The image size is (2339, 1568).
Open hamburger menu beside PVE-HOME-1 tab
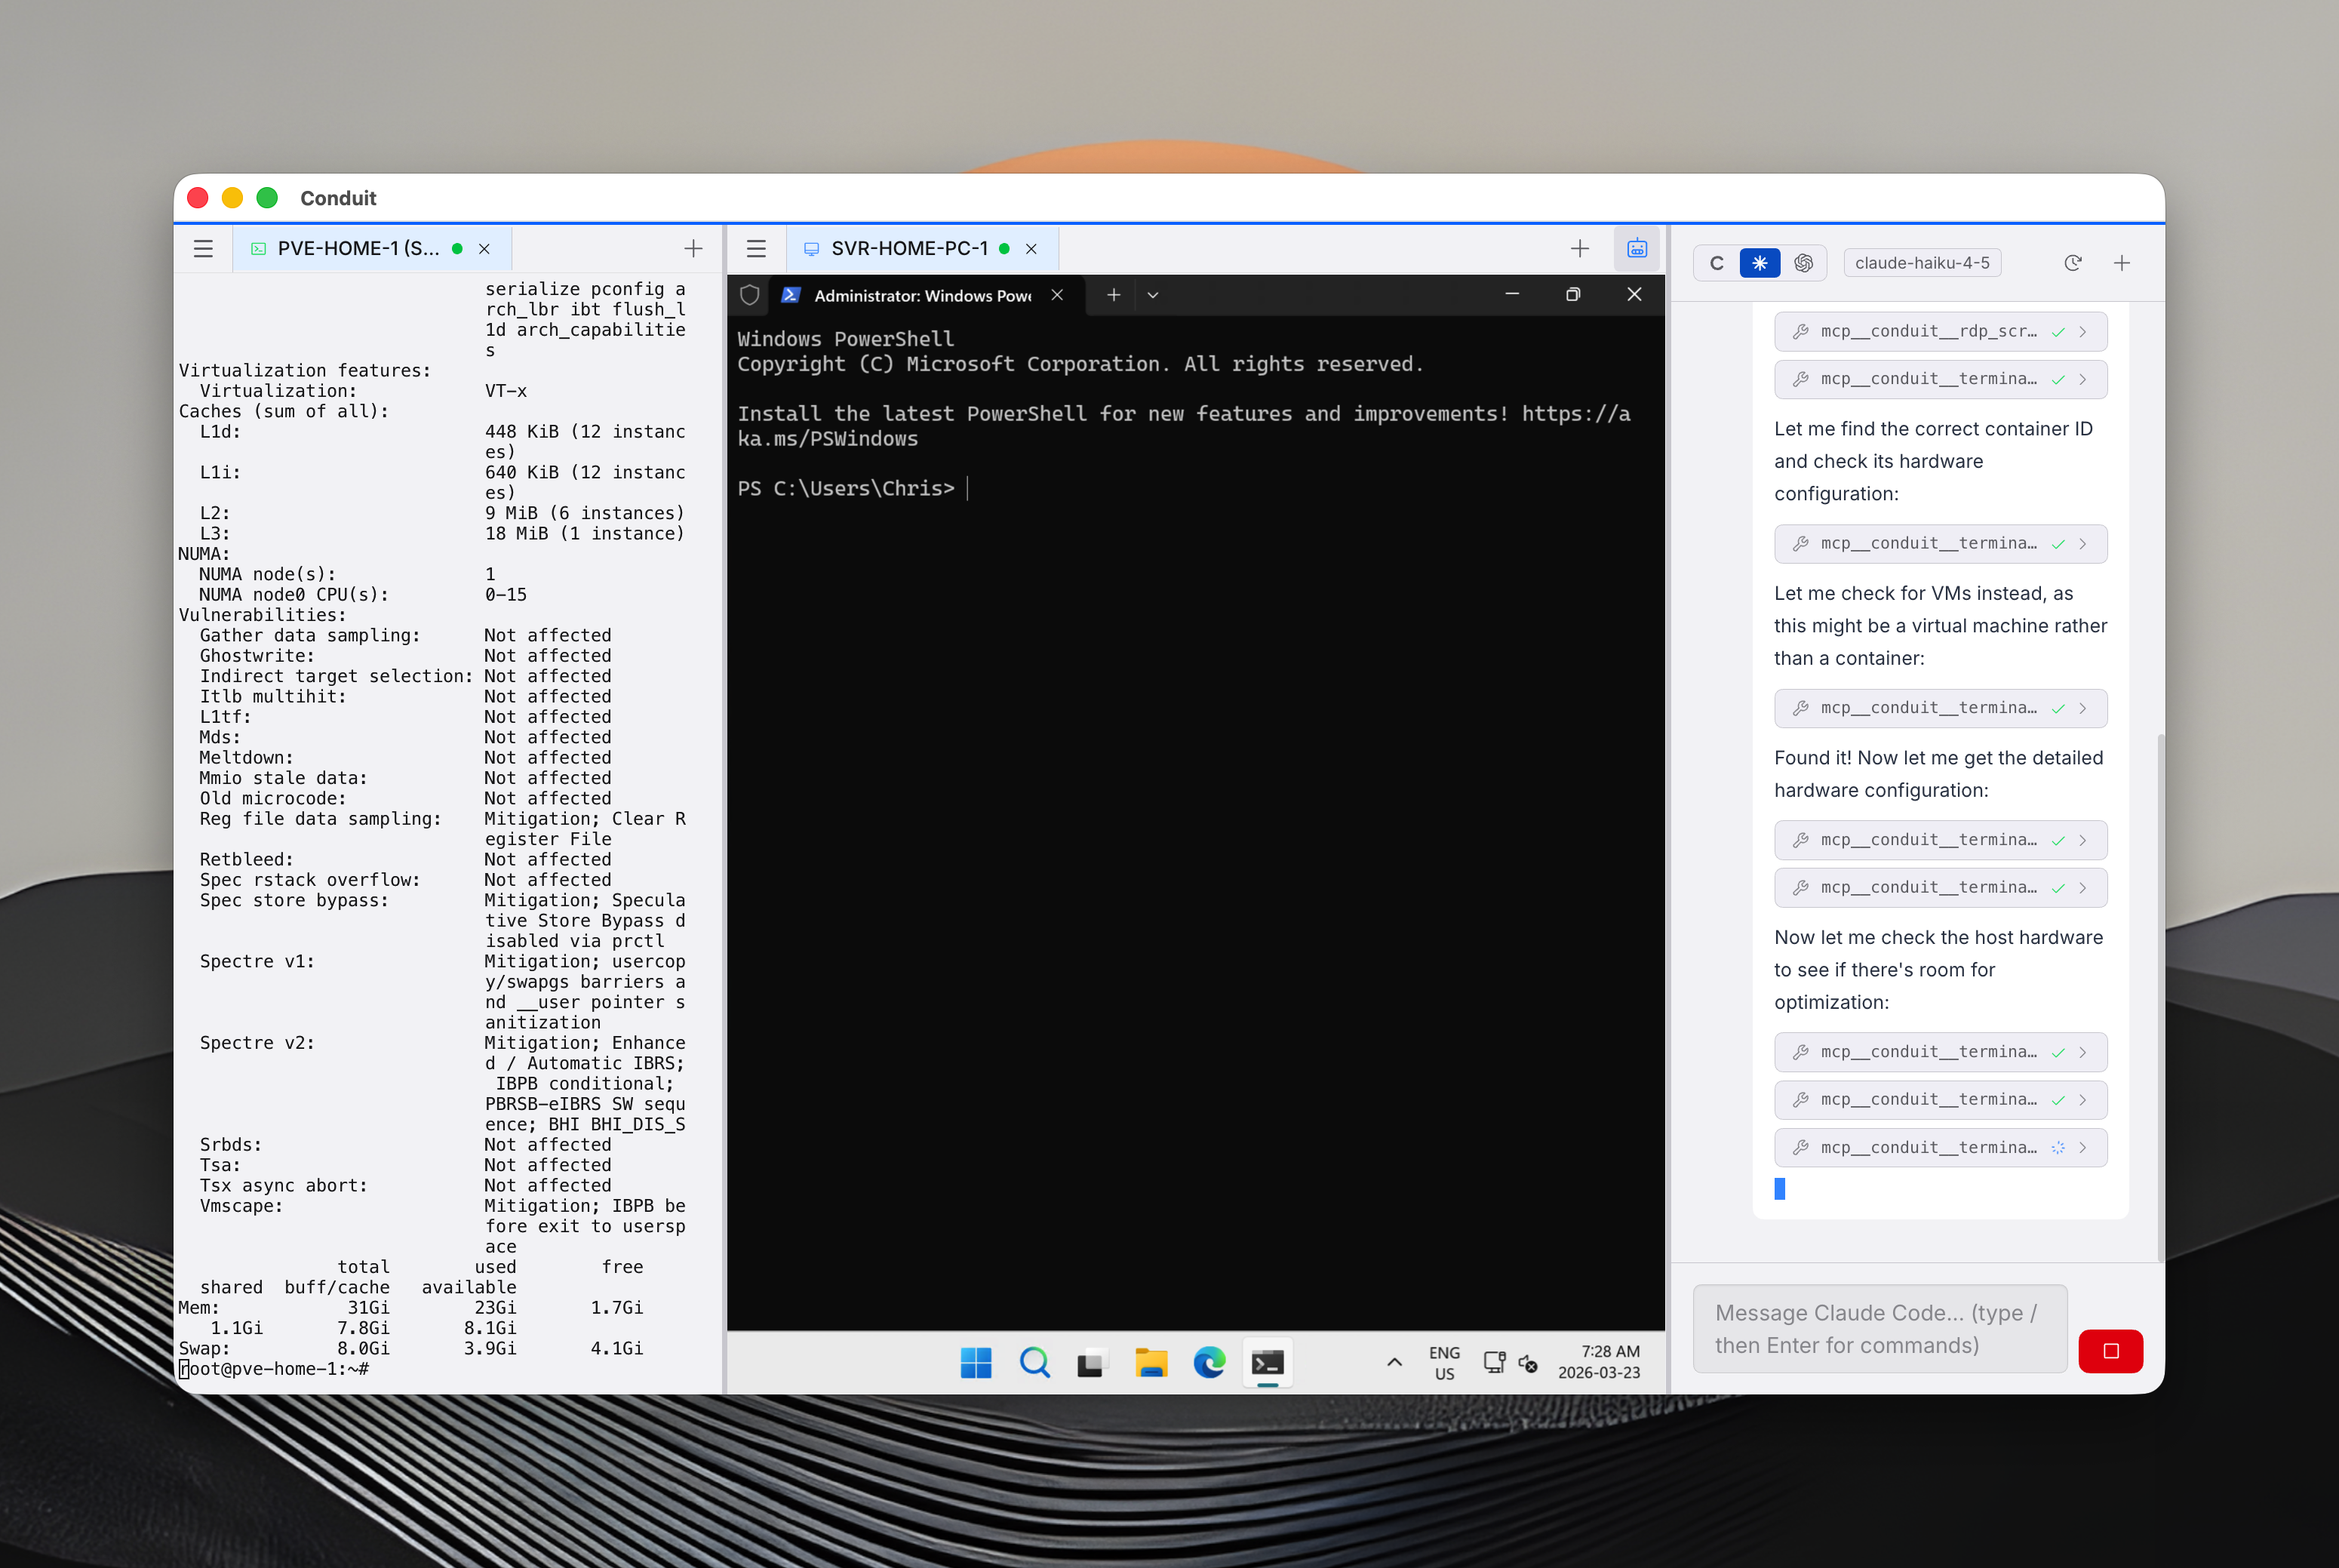tap(203, 248)
